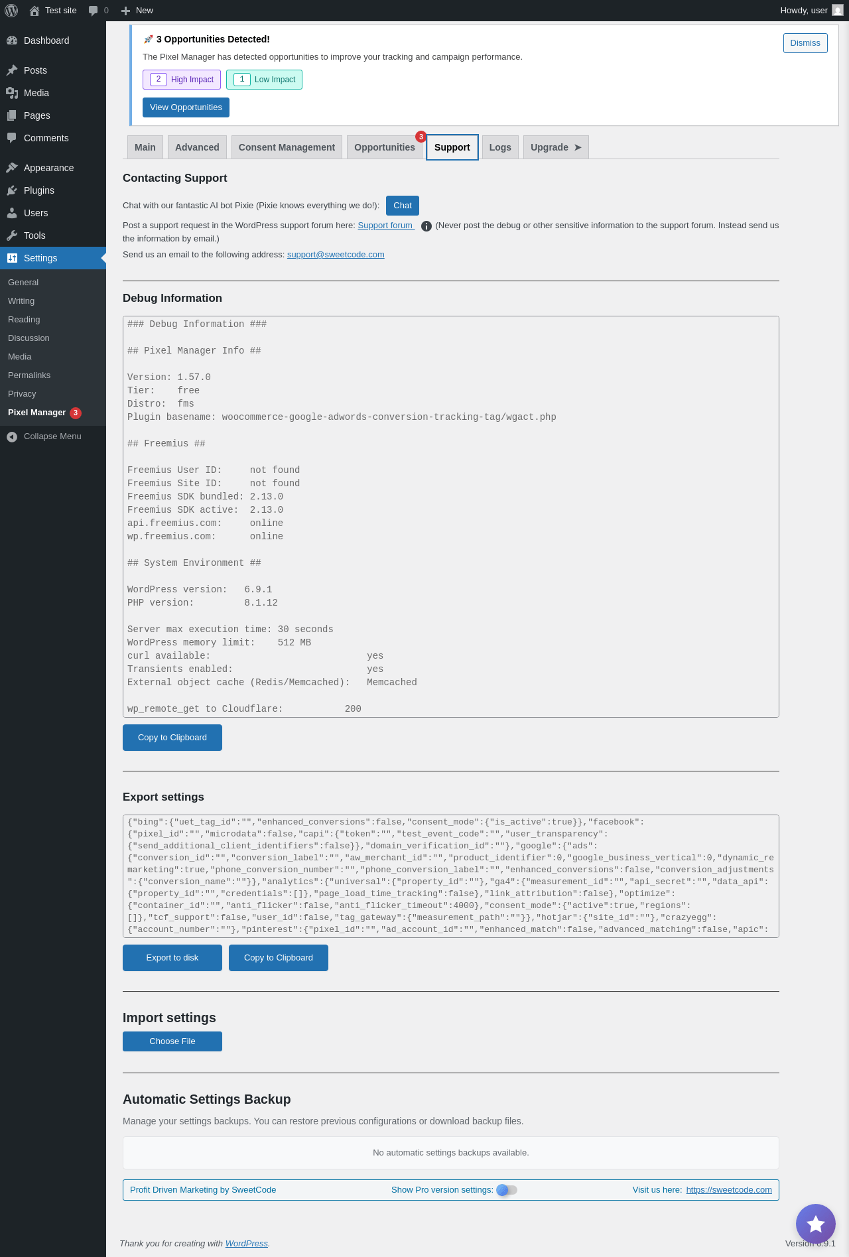Open the Consent Management tab

pos(287,147)
